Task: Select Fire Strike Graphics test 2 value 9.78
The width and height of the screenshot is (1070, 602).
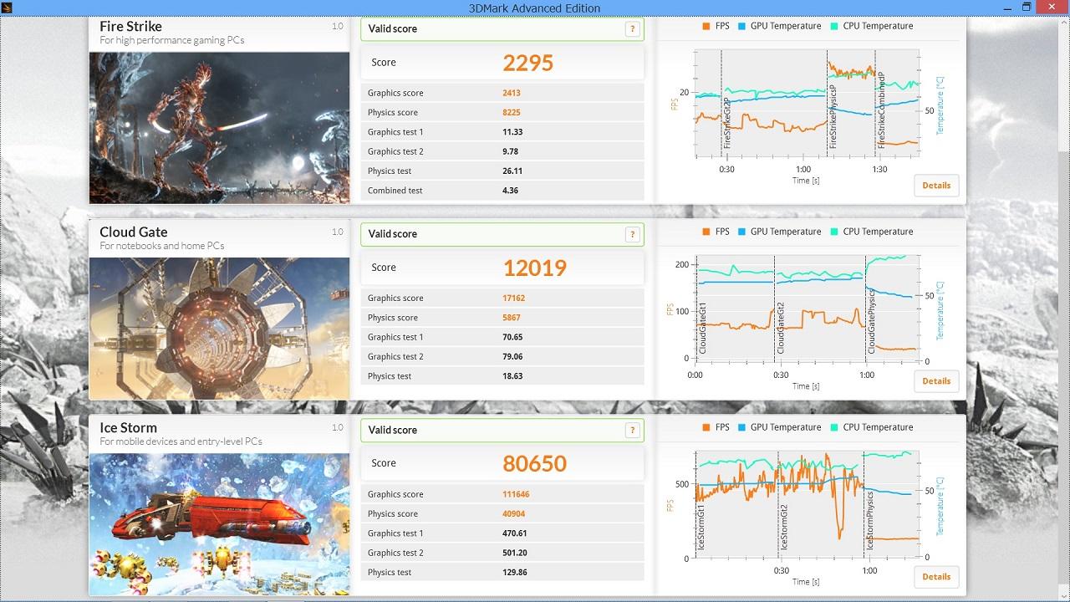Action: click(x=511, y=151)
